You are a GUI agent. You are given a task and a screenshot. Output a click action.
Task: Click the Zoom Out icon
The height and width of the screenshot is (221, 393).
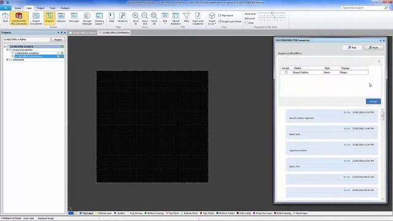pyautogui.click(x=145, y=18)
